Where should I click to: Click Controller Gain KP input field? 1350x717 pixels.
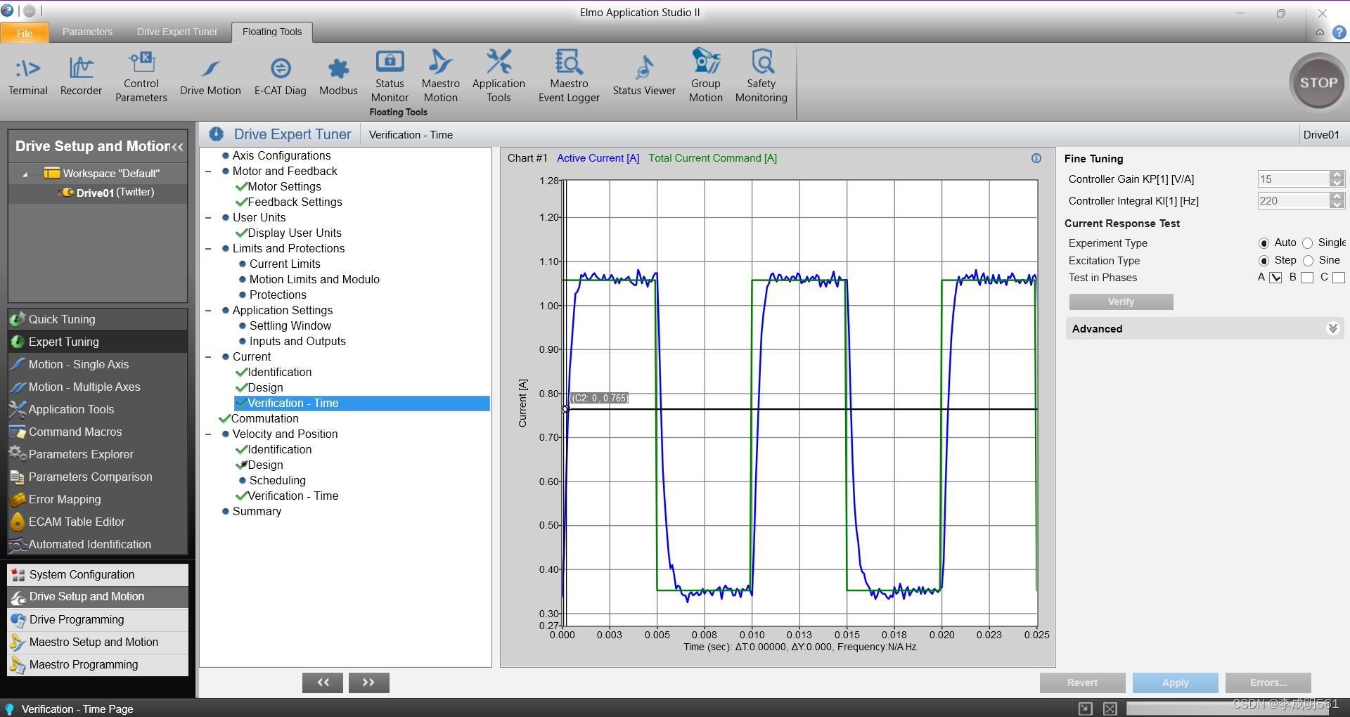pyautogui.click(x=1294, y=179)
